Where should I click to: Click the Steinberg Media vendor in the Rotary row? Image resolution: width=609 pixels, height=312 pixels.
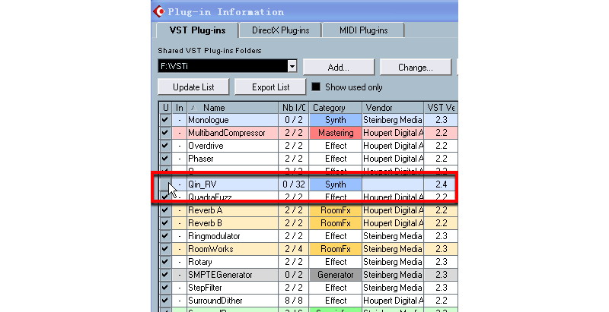(x=393, y=262)
